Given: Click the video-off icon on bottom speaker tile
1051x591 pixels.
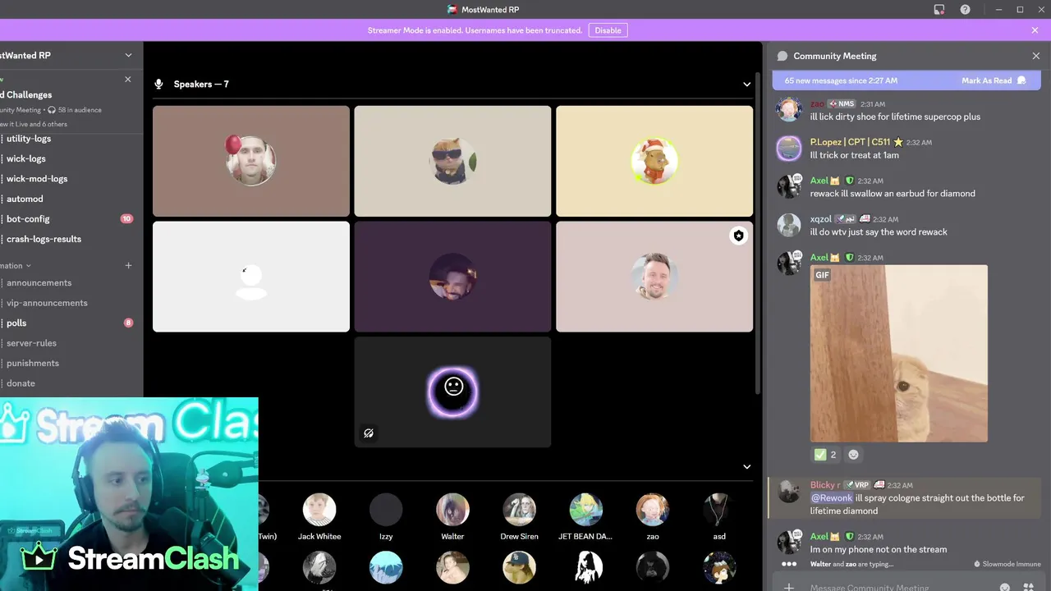Looking at the screenshot, I should tap(369, 433).
